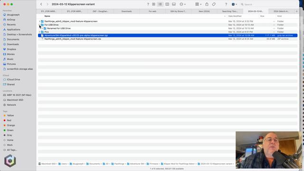This screenshot has height=171, width=304.
Task: Select the Work tag in sidebar
Action: (x=9, y=145)
